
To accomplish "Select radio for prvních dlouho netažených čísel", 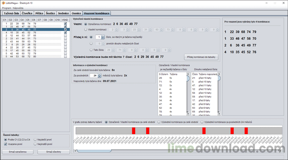I will pyautogui.click(x=91, y=43).
